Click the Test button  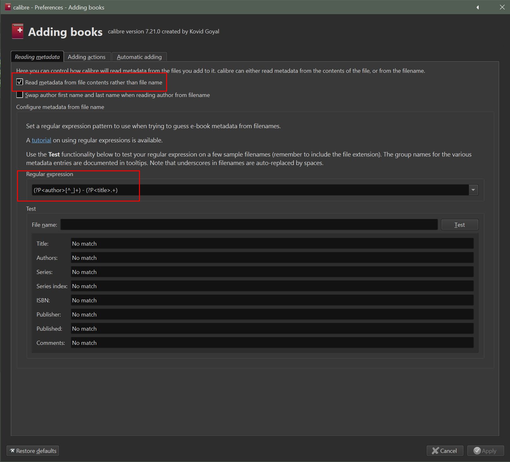tap(460, 225)
